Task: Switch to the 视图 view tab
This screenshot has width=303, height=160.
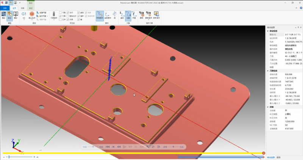Action: pos(23,8)
